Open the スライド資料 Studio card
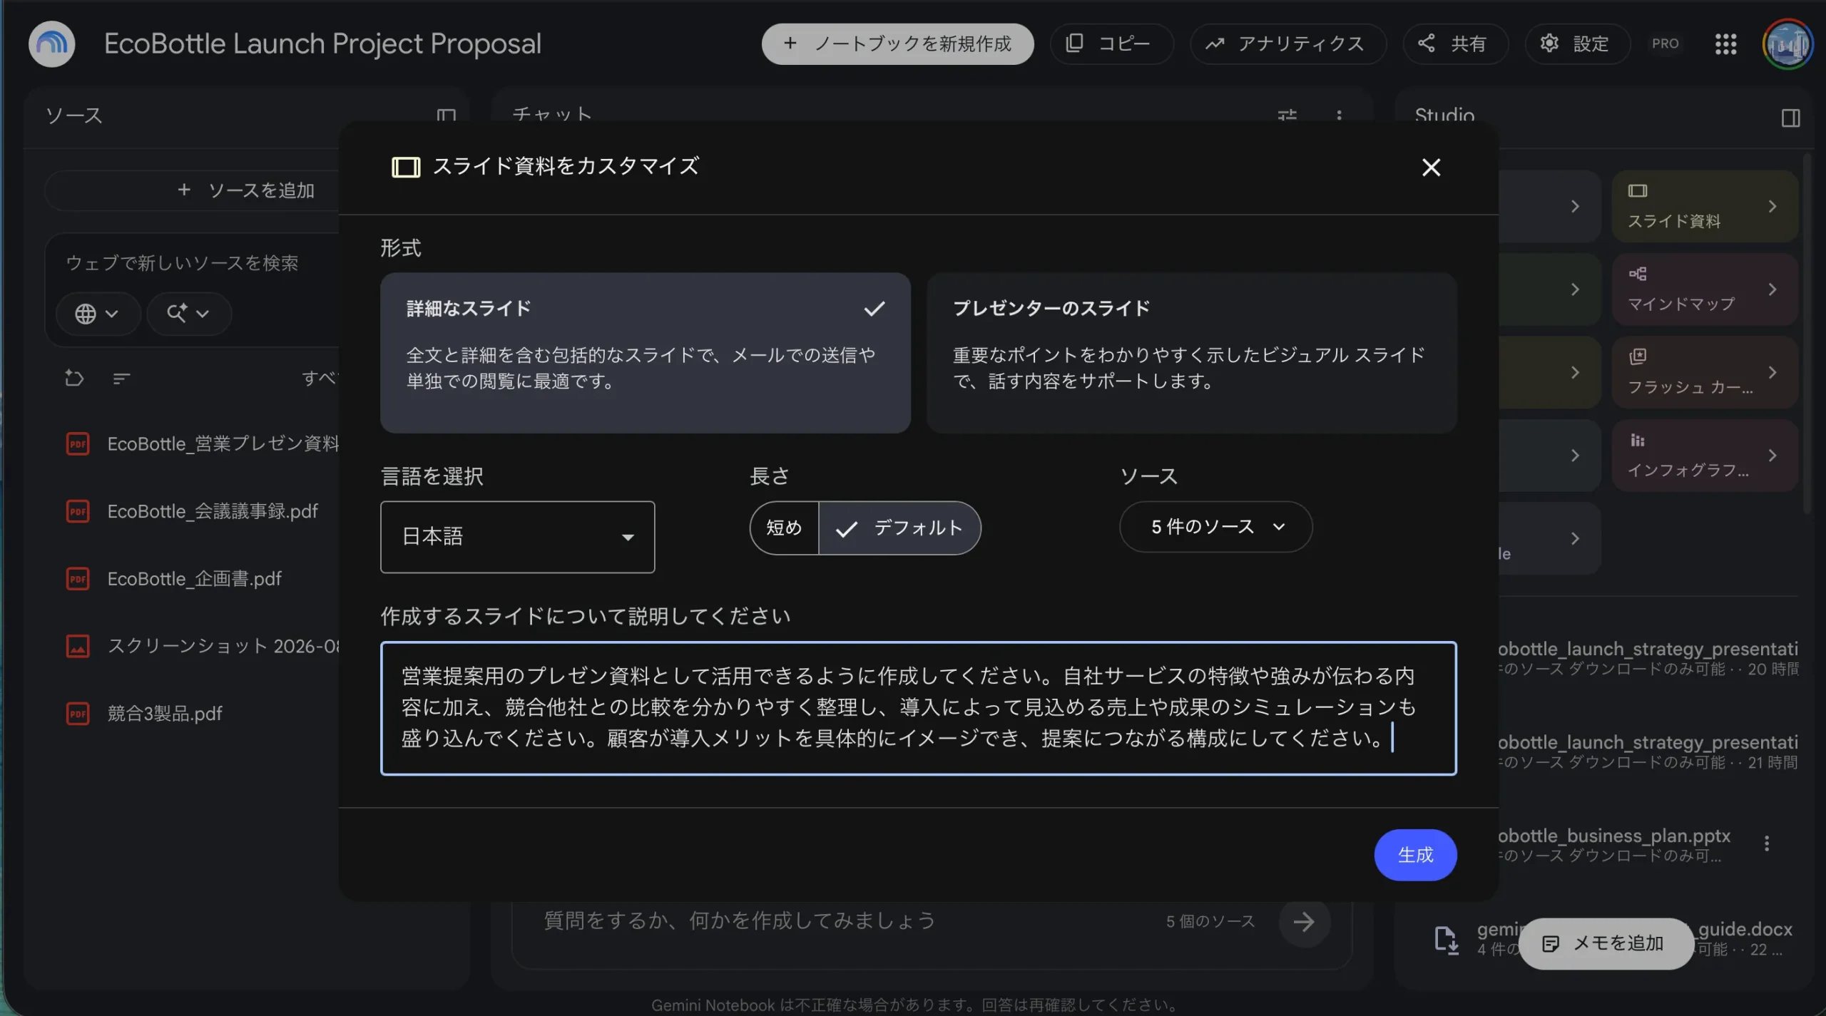Image resolution: width=1826 pixels, height=1016 pixels. [x=1705, y=206]
